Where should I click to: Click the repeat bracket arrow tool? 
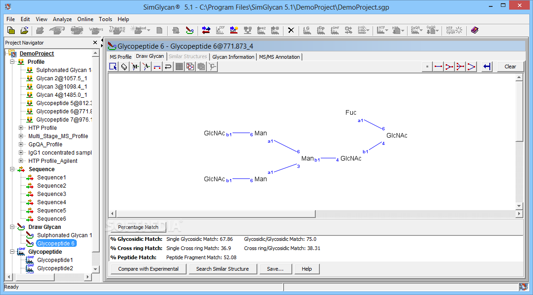168,67
